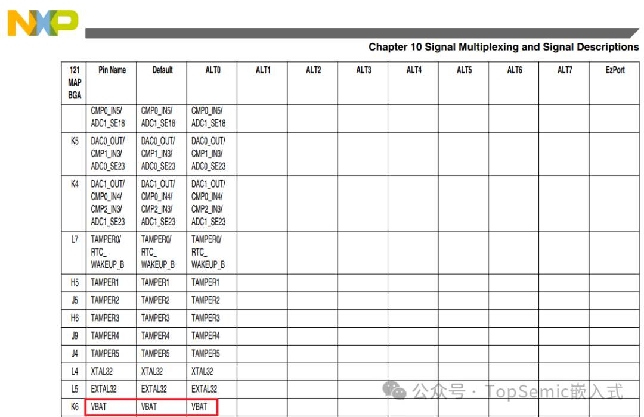Select the L7 pin row label
The width and height of the screenshot is (644, 417).
75,239
